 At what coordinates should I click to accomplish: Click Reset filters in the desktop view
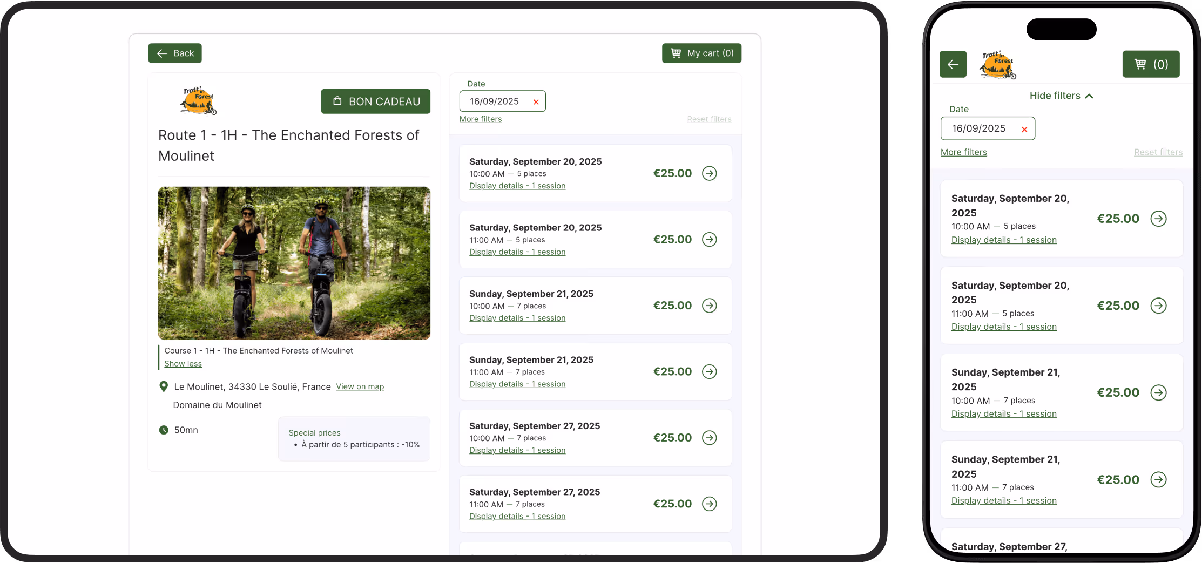709,119
